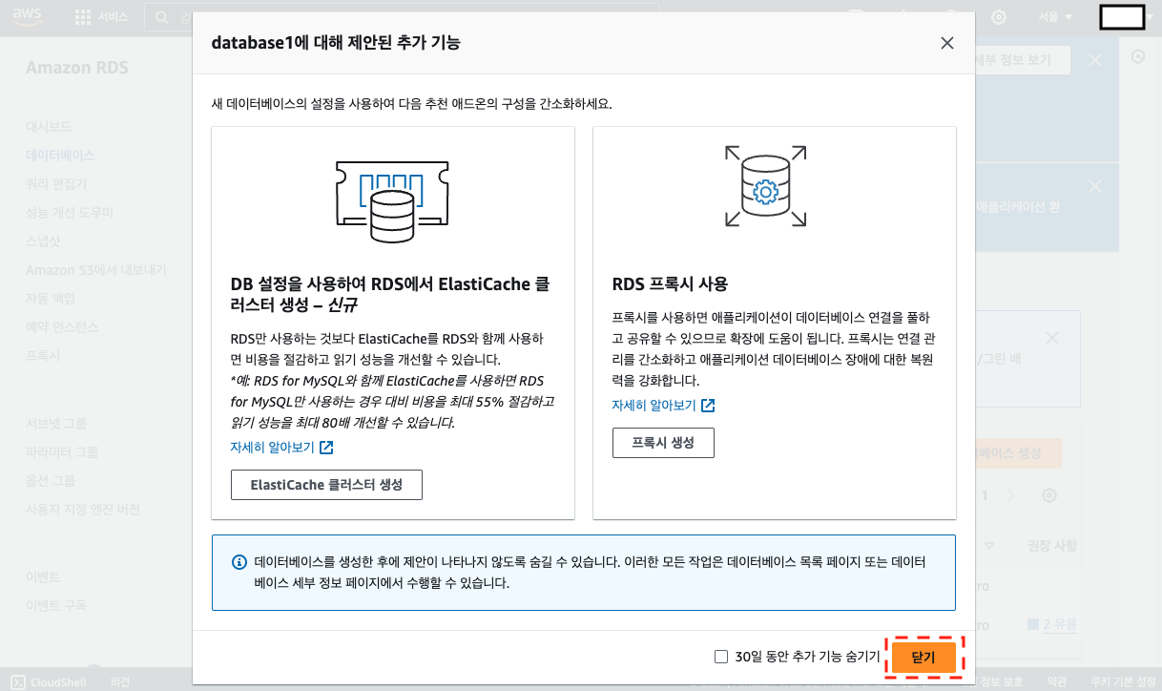Viewport: 1162px width, 691px height.
Task: Click the search magnifier in top bar
Action: (163, 17)
